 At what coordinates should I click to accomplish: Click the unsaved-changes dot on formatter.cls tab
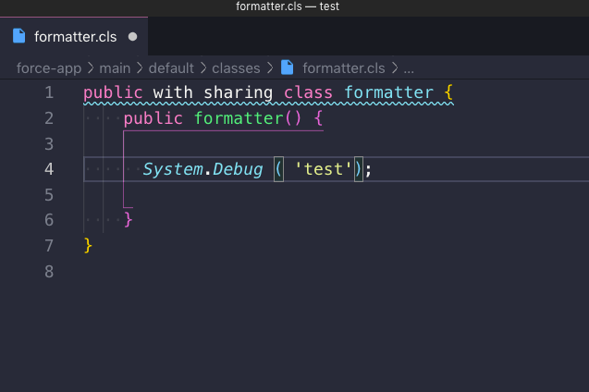pos(132,37)
